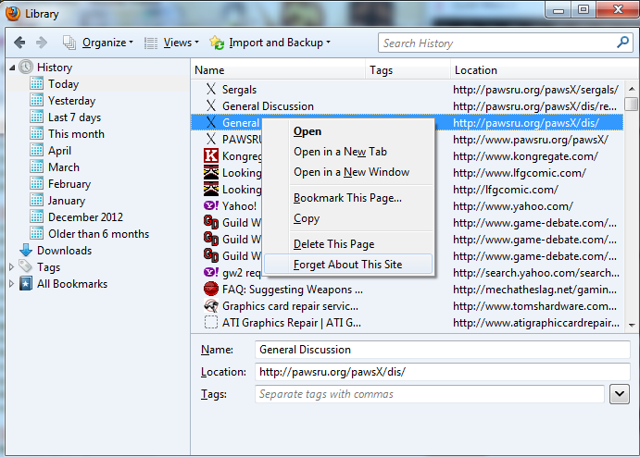Select Last 7 days
The width and height of the screenshot is (640, 457).
[74, 117]
